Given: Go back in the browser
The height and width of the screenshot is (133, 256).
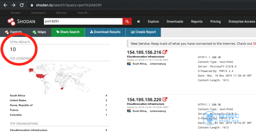Looking at the screenshot, I should click(x=5, y=5).
